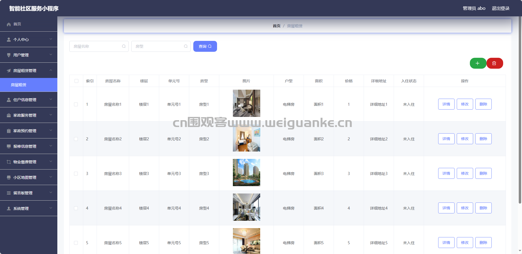Click 管理员 abo in the header
This screenshot has width=522, height=254.
point(474,8)
